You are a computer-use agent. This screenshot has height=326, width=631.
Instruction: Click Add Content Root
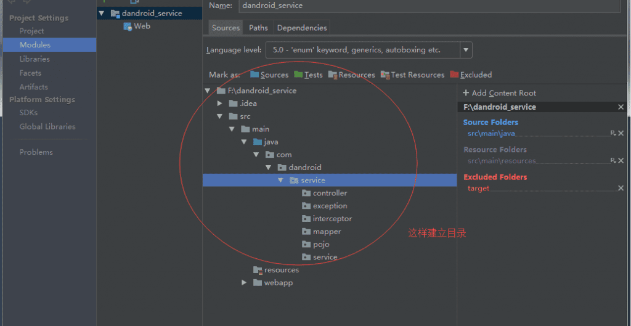click(500, 93)
